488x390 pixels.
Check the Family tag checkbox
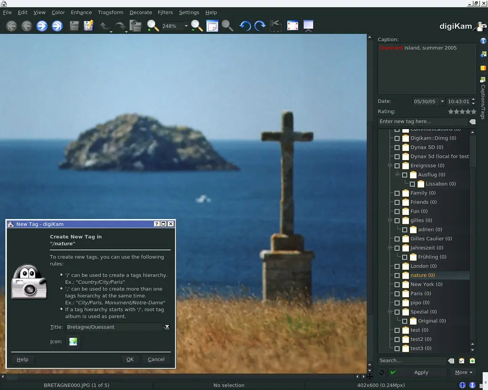coord(396,193)
